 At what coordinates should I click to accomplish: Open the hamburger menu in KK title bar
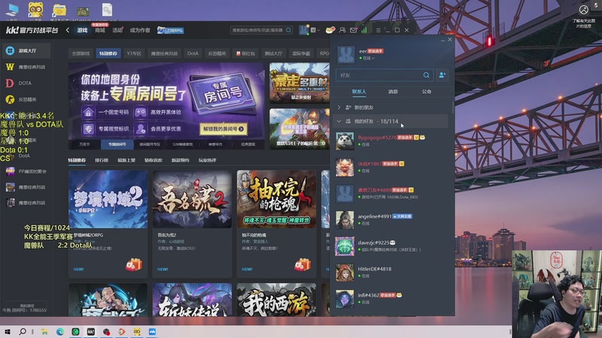click(x=379, y=30)
